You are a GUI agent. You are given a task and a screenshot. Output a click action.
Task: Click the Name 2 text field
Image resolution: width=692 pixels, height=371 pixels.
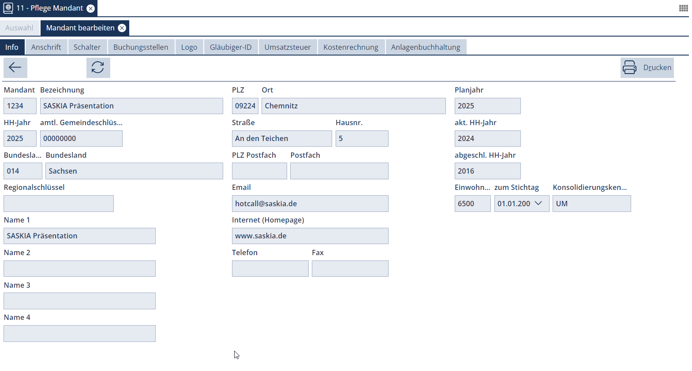79,268
